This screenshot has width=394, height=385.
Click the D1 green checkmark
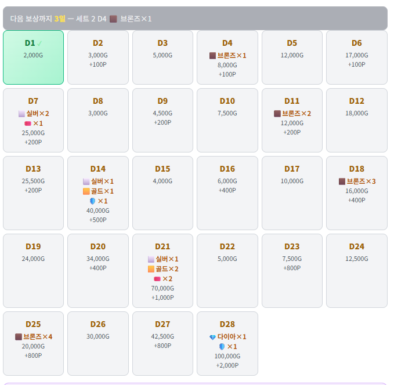(39, 43)
